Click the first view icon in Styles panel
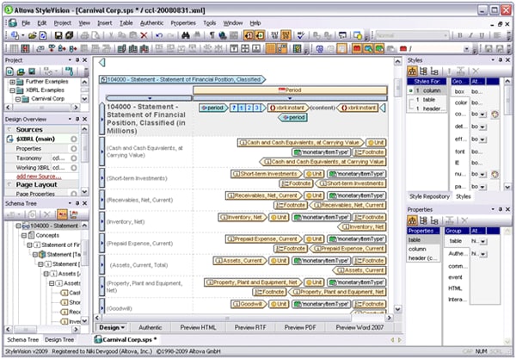This screenshot has height=359, width=516. click(x=412, y=71)
